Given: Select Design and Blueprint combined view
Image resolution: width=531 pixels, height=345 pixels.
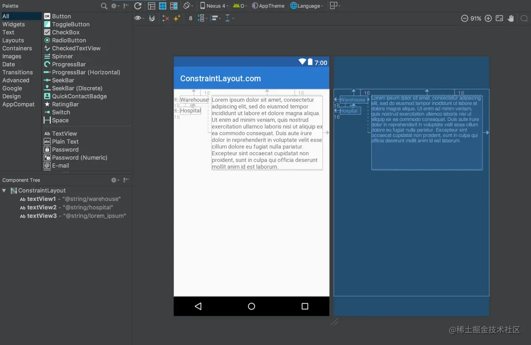Looking at the screenshot, I should coord(174,6).
